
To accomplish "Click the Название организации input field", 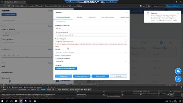I will tap(91, 28).
